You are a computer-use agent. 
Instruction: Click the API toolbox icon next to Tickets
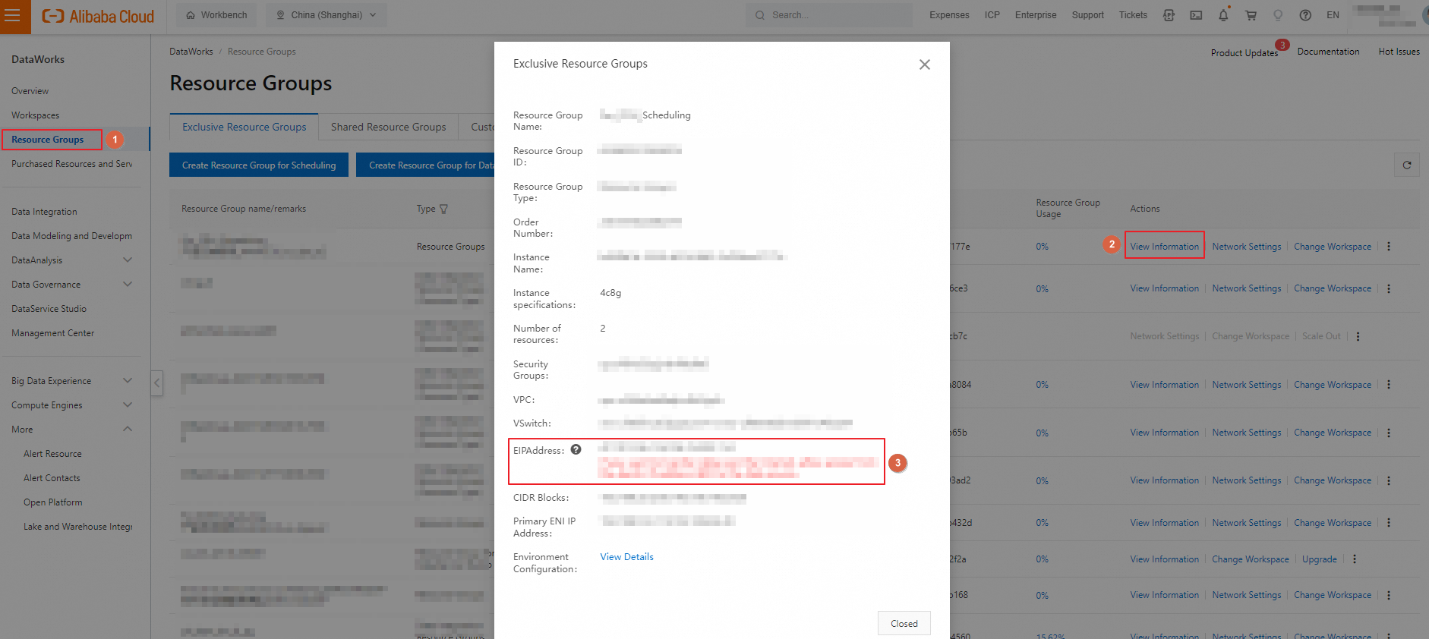point(1169,15)
